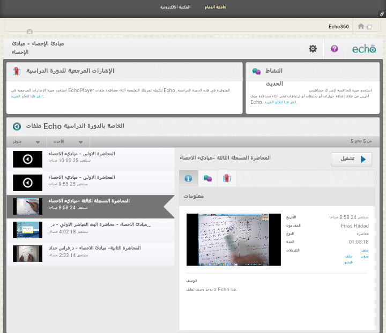The image size is (386, 333).
Task: Download the ملف صوت audio file
Action: pyautogui.click(x=365, y=253)
